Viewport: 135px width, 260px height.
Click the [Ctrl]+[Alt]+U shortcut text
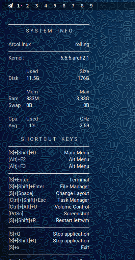coord(23,207)
